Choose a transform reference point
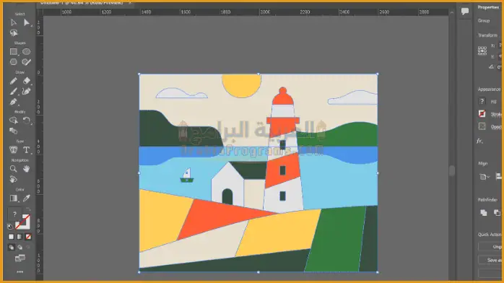 tap(482, 51)
